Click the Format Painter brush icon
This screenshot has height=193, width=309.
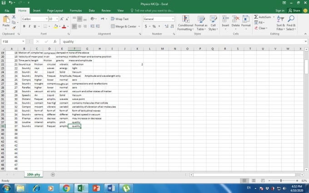14,28
